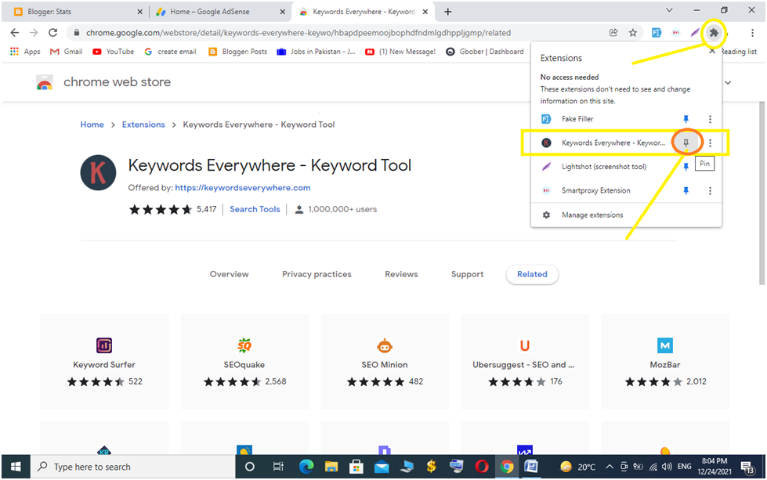This screenshot has width=767, height=480.
Task: Click the share page icon in address bar
Action: coord(613,33)
